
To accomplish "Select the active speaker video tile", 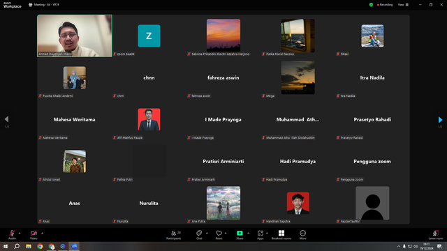I will click(x=75, y=36).
